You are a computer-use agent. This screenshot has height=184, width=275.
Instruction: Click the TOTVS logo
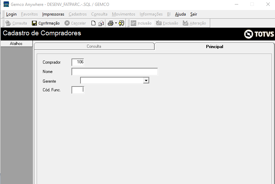coord(259,34)
